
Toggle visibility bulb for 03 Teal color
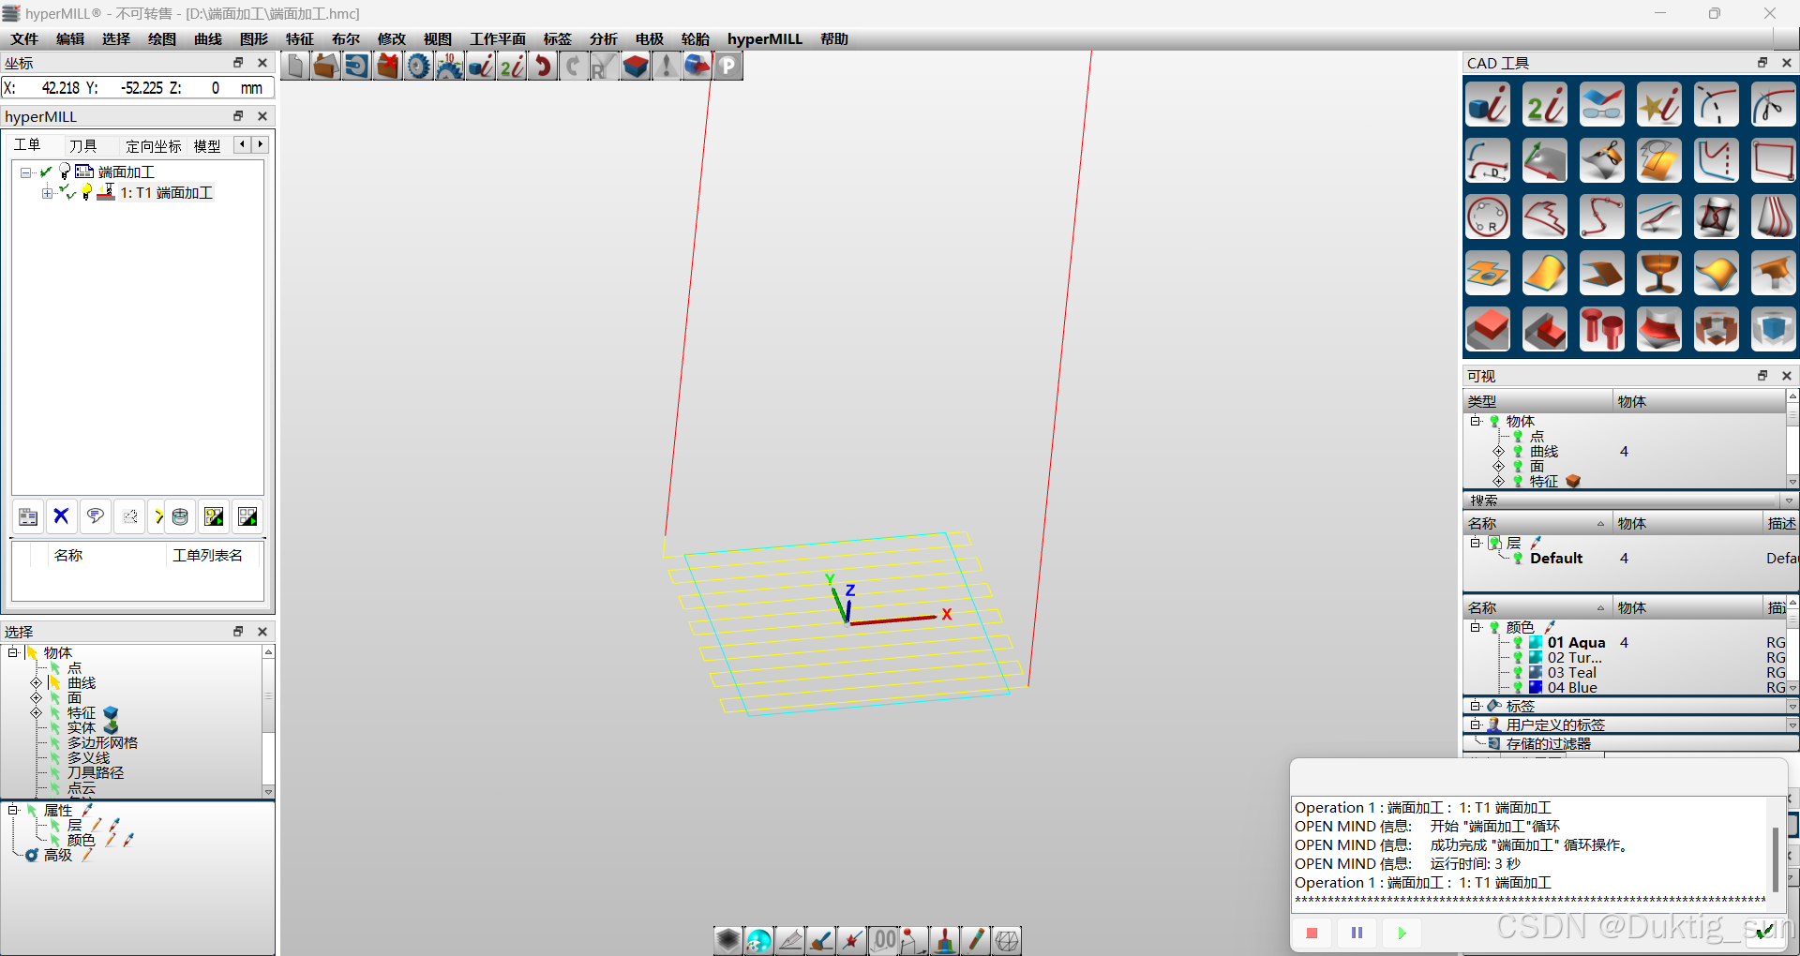pos(1518,673)
